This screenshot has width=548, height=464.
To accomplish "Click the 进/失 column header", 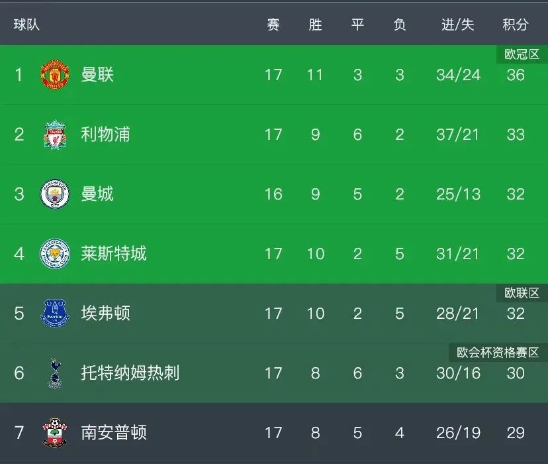I will tap(458, 25).
